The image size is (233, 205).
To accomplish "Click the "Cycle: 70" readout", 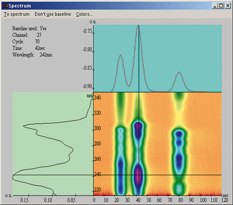I will pos(26,41).
